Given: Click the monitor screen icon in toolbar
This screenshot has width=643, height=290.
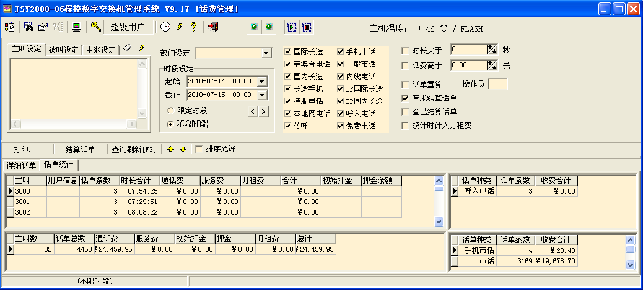Looking at the screenshot, I should pos(76,27).
